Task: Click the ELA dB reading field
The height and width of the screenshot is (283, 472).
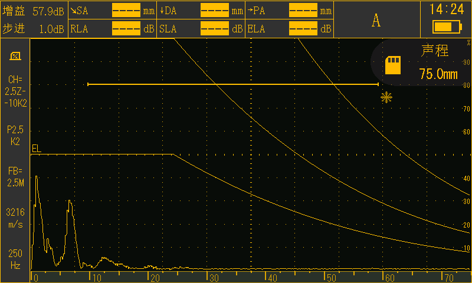Action: pos(303,28)
